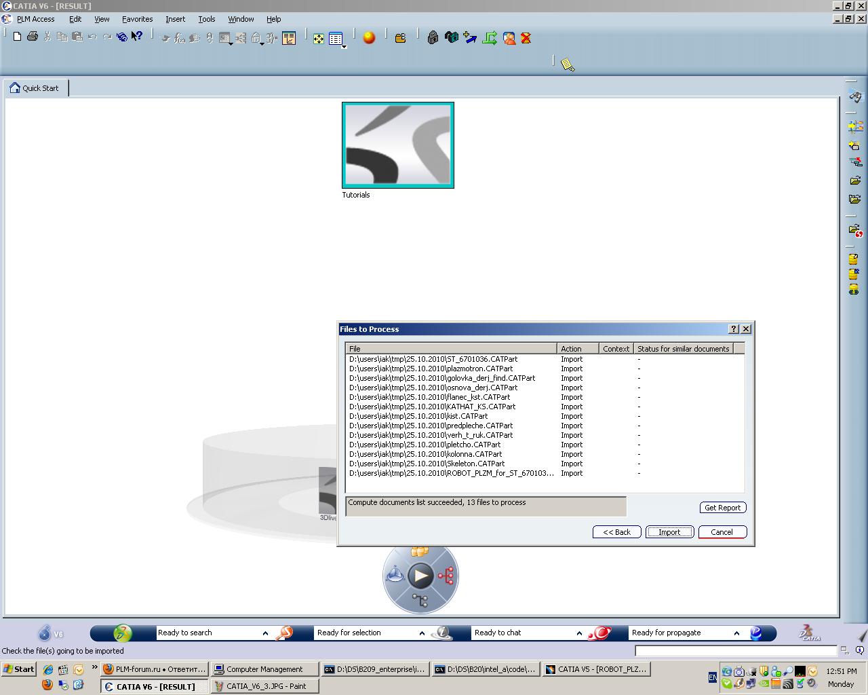868x695 pixels.
Task: Click the topmost right sidebar tool icon
Action: tap(855, 98)
